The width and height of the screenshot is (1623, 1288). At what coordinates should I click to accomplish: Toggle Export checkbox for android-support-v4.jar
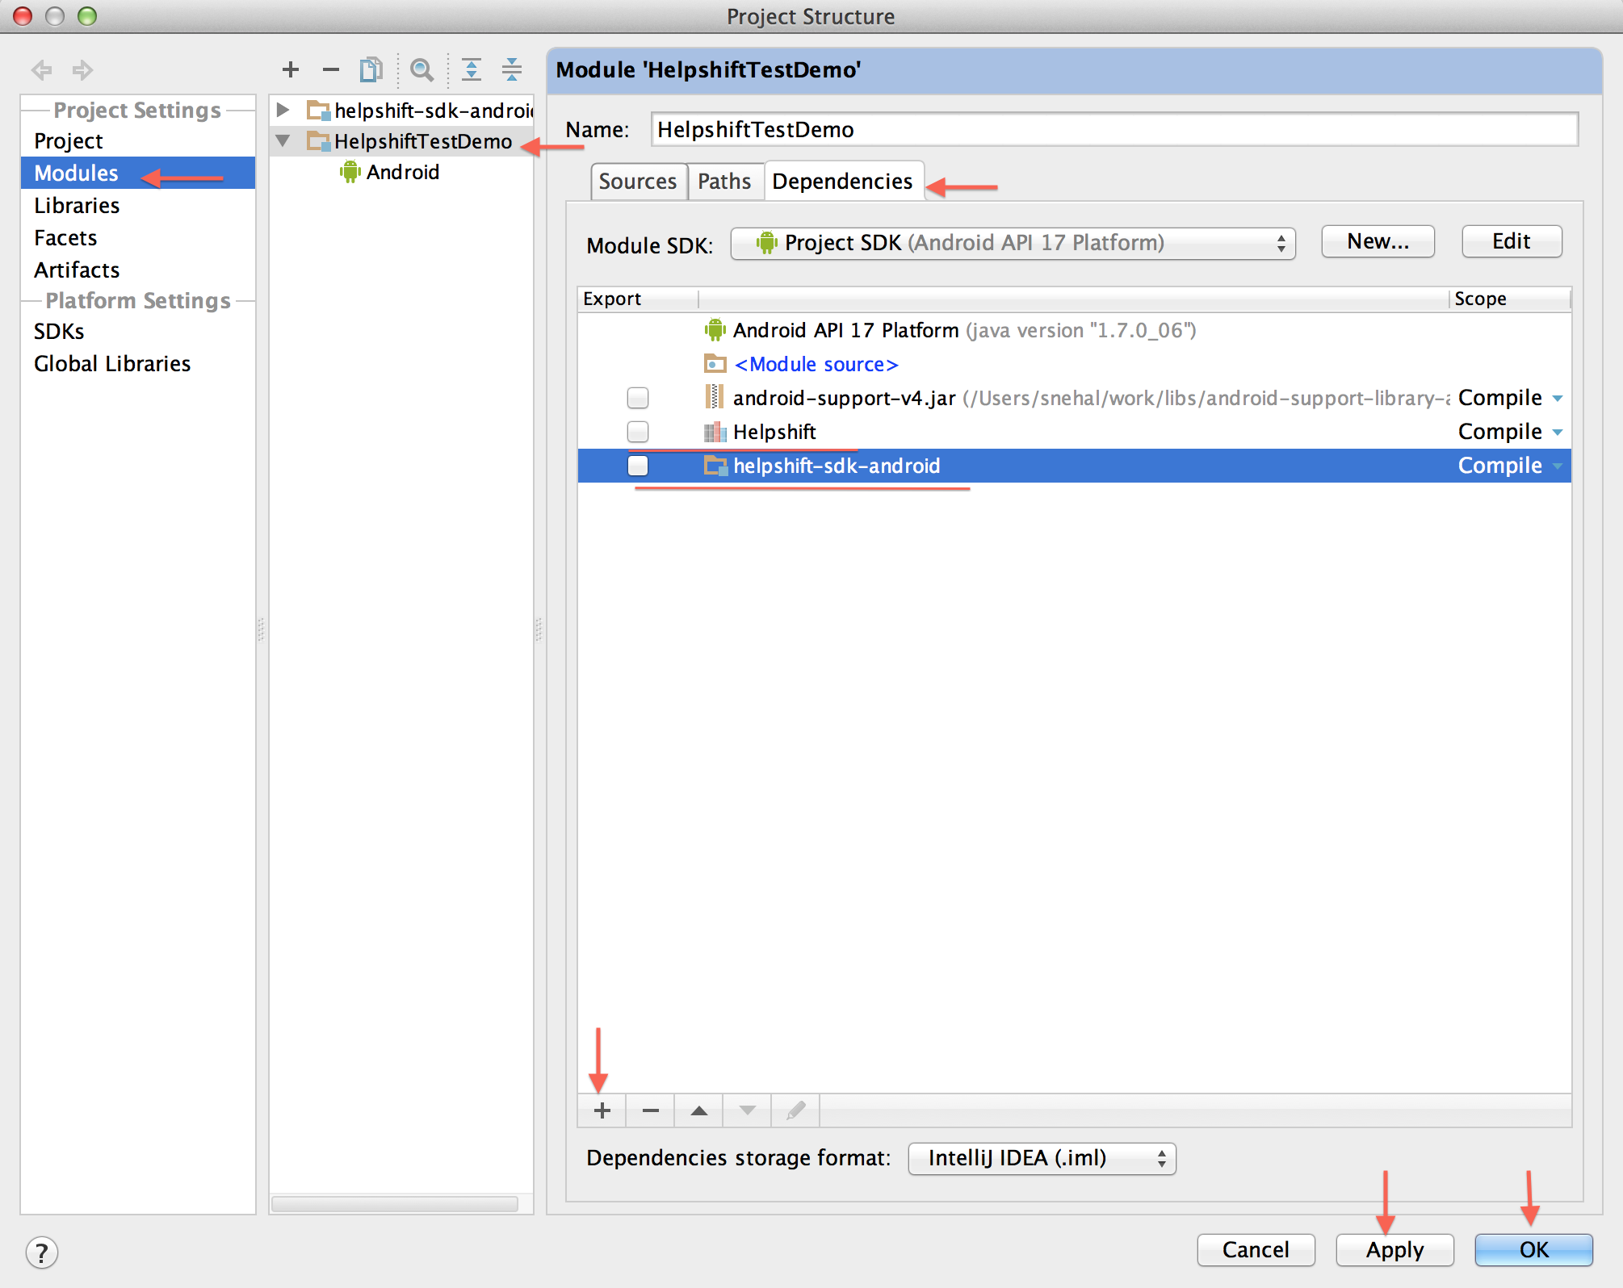[638, 397]
